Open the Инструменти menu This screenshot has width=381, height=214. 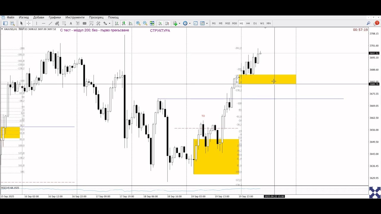(x=75, y=17)
